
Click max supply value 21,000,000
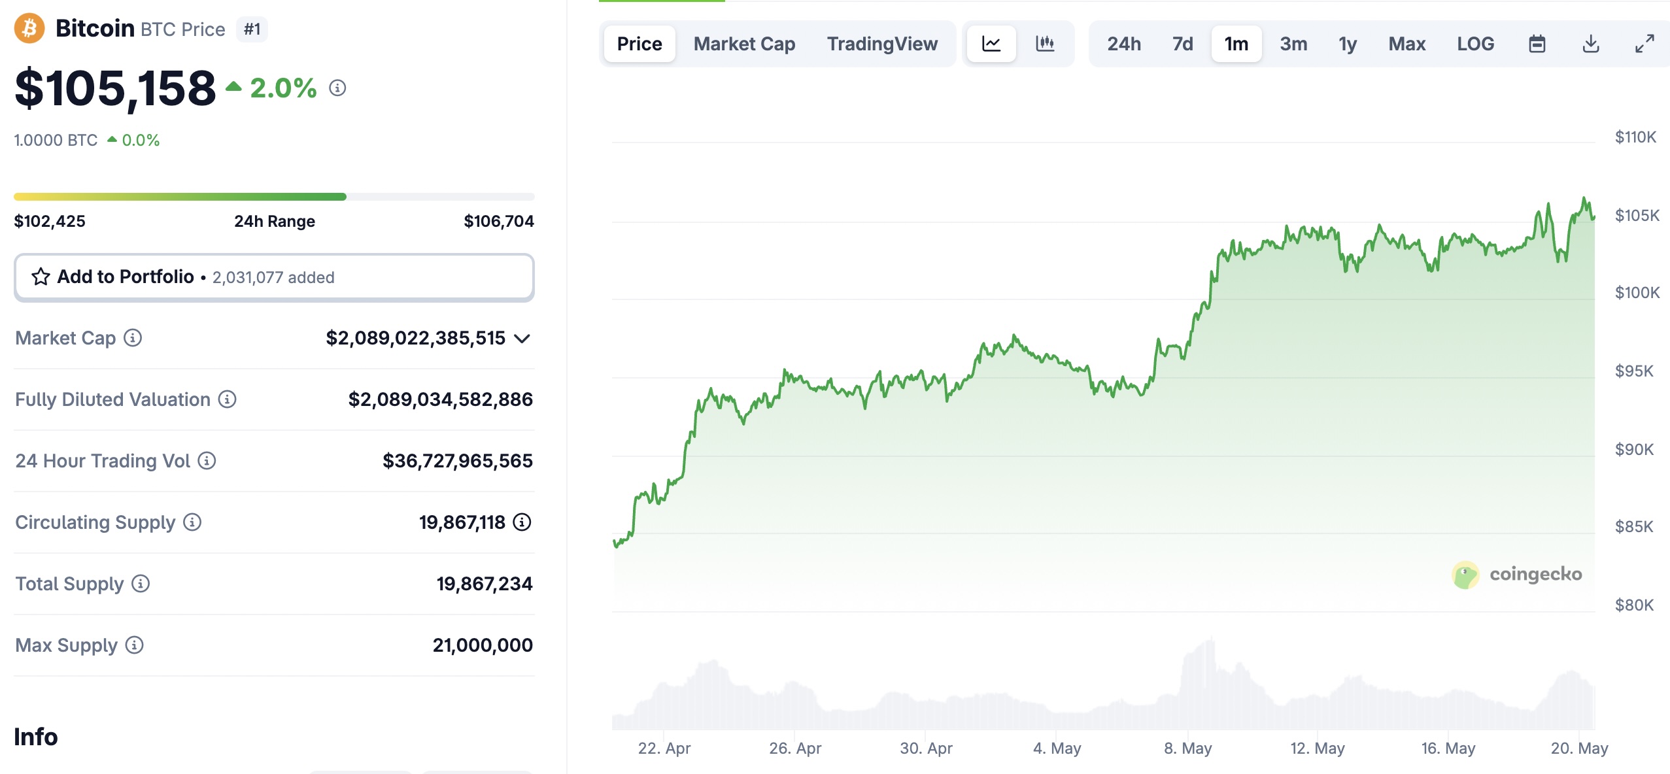(x=483, y=645)
